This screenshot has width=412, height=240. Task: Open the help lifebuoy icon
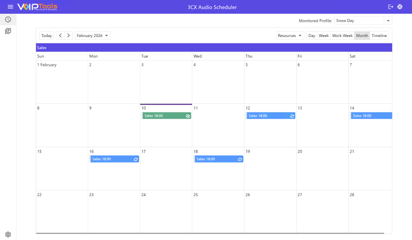[x=400, y=7]
